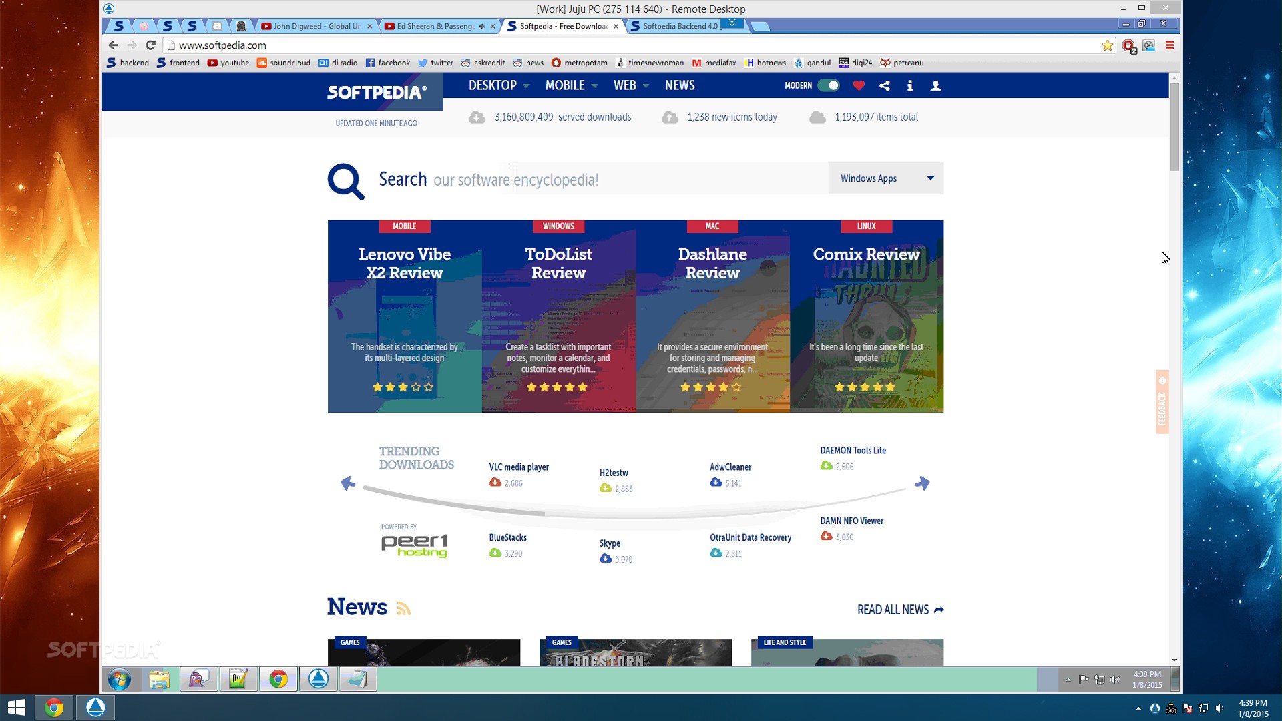Viewport: 1282px width, 721px height.
Task: Open the ToDoList Review card
Action: 558,316
